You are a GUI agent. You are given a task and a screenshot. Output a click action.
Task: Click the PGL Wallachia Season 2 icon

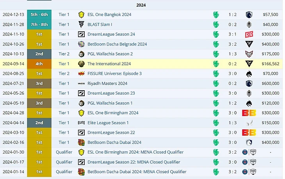(81, 54)
